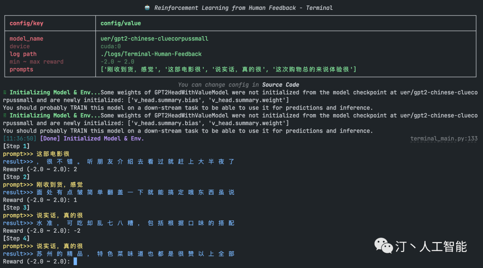The height and width of the screenshot is (268, 483).
Task: Open the terminal_main.py:133 source link
Action: (x=444, y=138)
